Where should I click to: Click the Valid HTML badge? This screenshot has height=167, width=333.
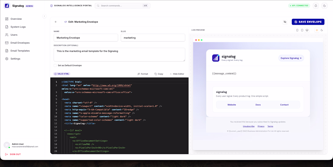(61, 74)
